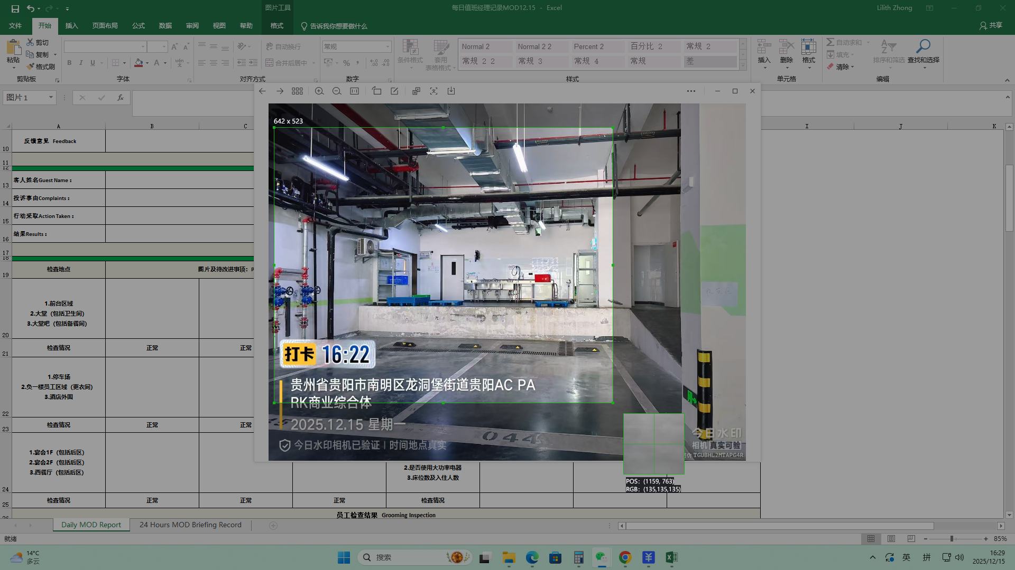This screenshot has height=570, width=1015.
Task: Open the fill color dropdown arrow
Action: pos(147,63)
